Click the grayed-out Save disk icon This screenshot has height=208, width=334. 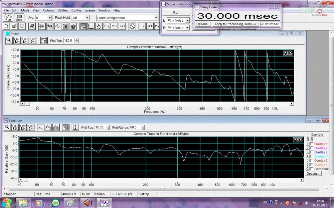22,26
